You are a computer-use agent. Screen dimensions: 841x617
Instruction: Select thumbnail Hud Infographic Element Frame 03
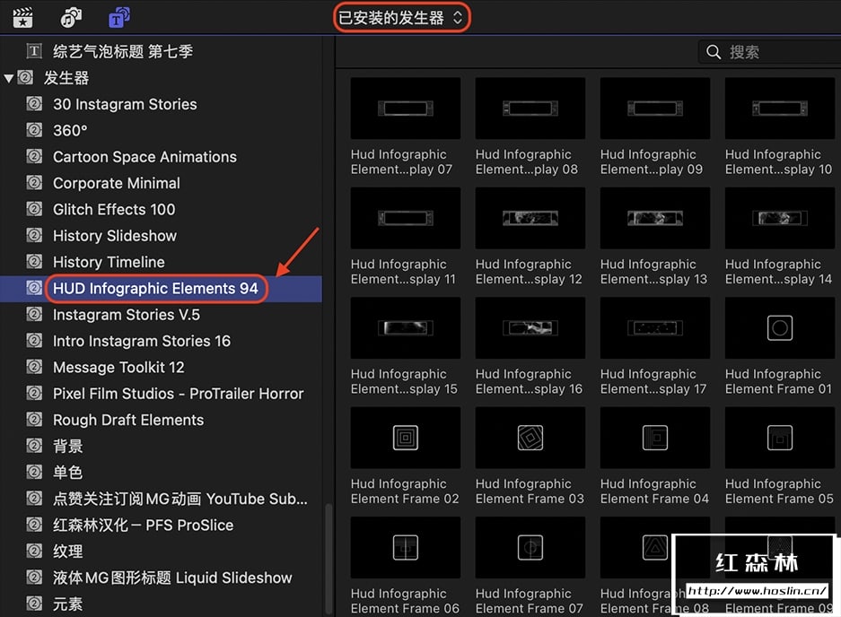530,438
